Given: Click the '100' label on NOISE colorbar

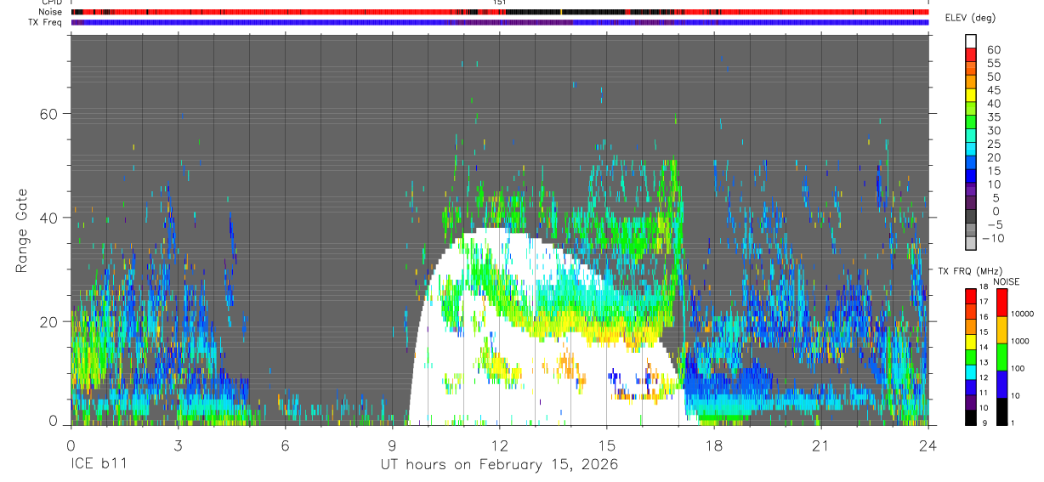Looking at the screenshot, I should [1017, 368].
